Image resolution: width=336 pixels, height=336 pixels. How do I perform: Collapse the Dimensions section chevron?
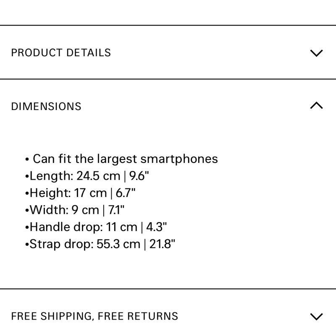pyautogui.click(x=316, y=106)
